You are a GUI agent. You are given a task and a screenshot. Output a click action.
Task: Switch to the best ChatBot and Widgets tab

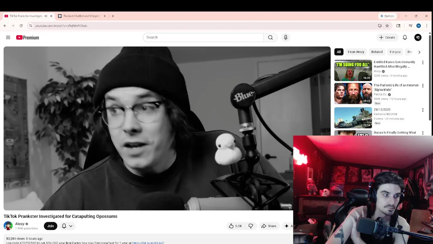point(81,16)
